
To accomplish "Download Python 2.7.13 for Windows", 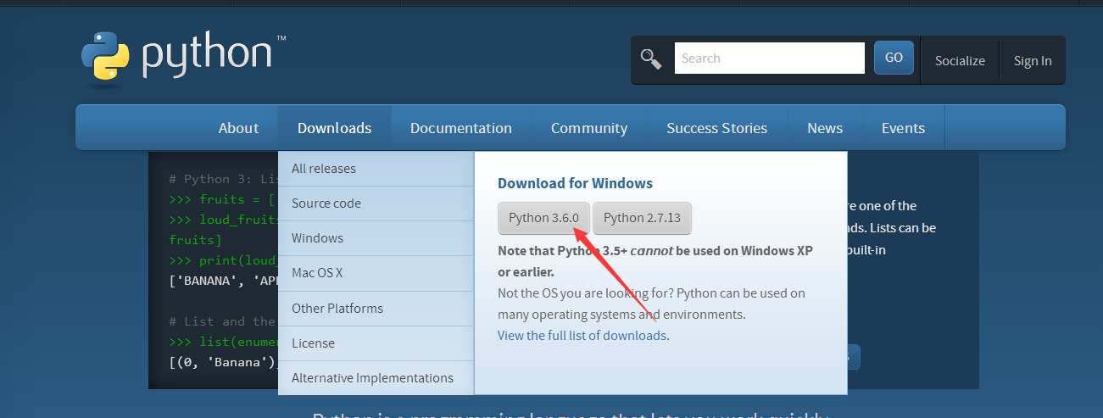I will [x=643, y=218].
